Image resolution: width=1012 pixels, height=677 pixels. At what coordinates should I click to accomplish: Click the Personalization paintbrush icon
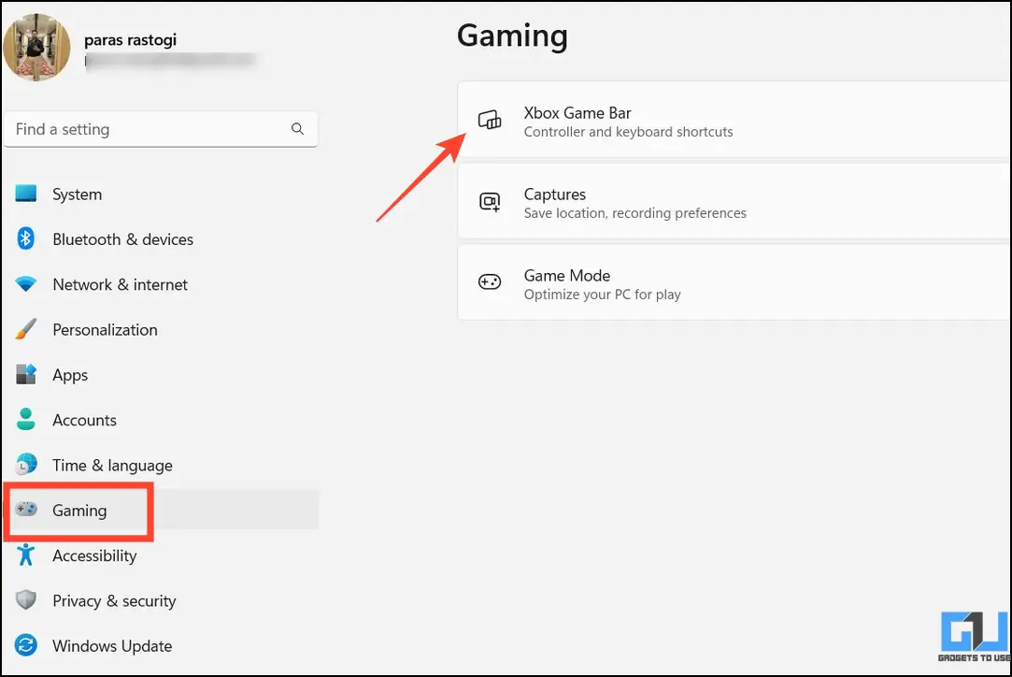26,329
